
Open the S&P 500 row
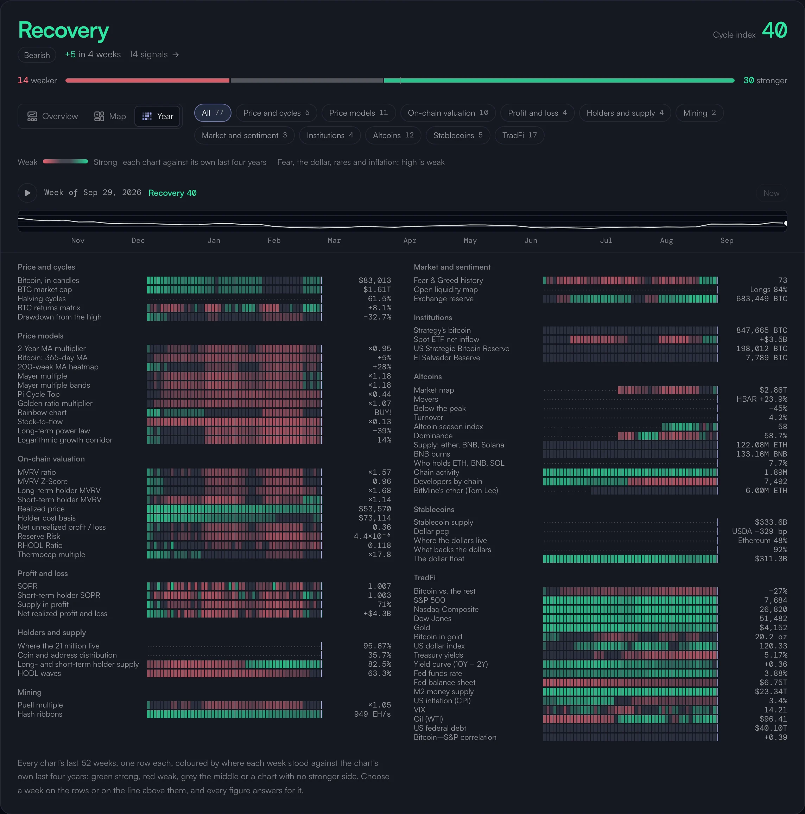click(601, 600)
